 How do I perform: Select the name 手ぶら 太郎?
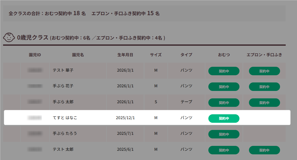(x=63, y=102)
